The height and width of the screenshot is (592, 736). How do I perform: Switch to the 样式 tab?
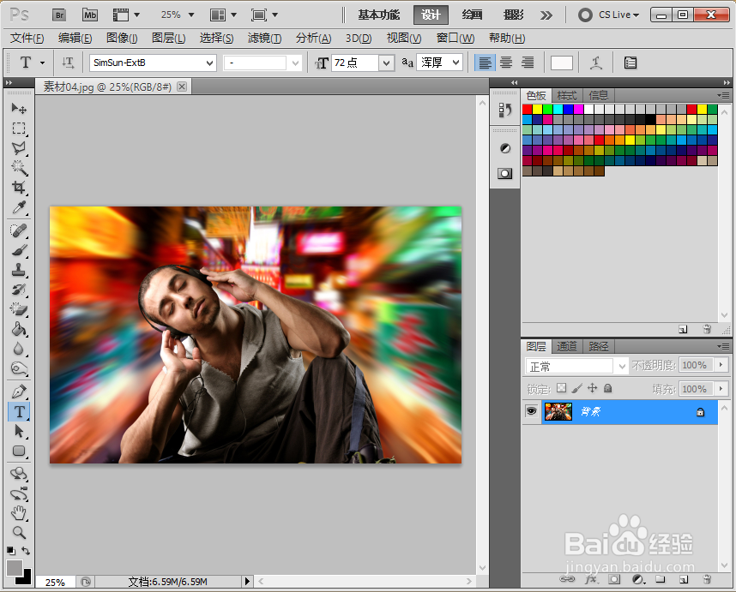pos(566,96)
